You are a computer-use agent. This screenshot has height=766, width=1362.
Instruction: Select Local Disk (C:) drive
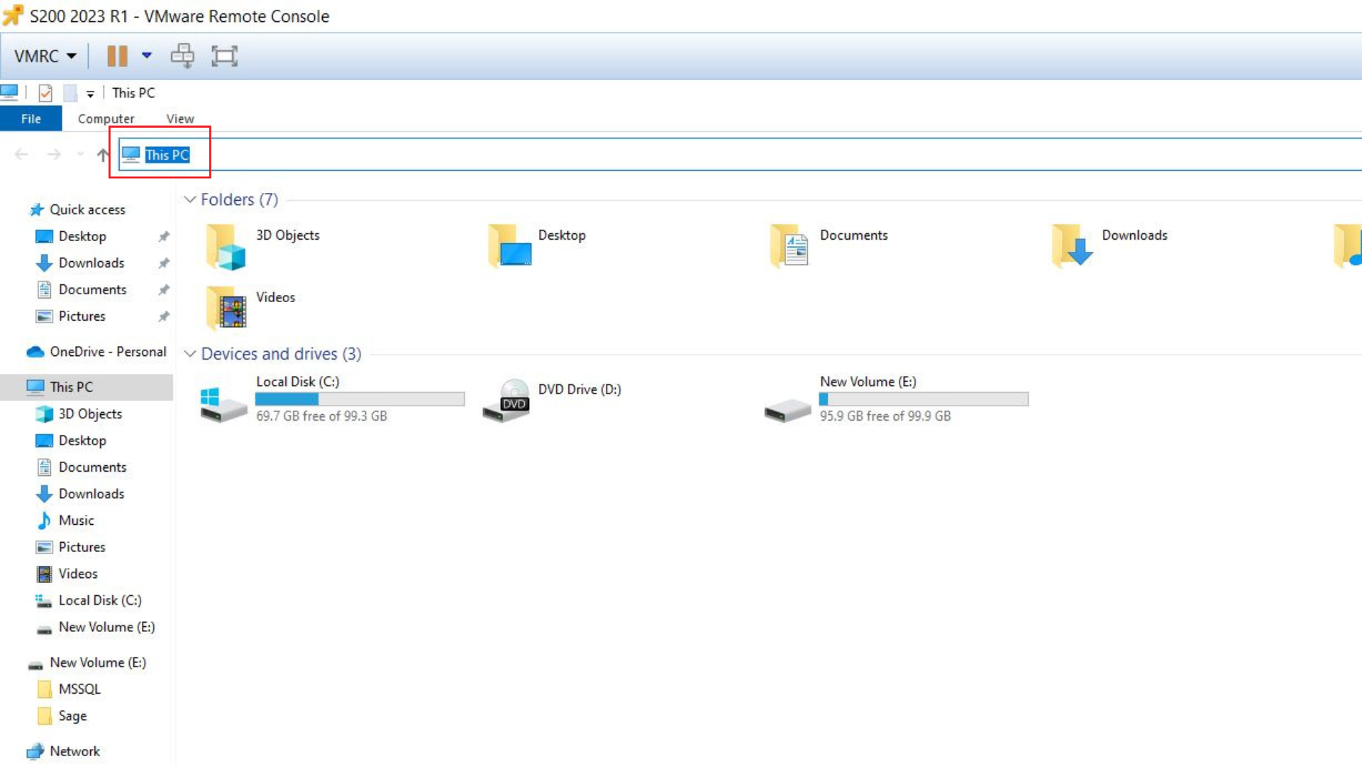pos(332,399)
